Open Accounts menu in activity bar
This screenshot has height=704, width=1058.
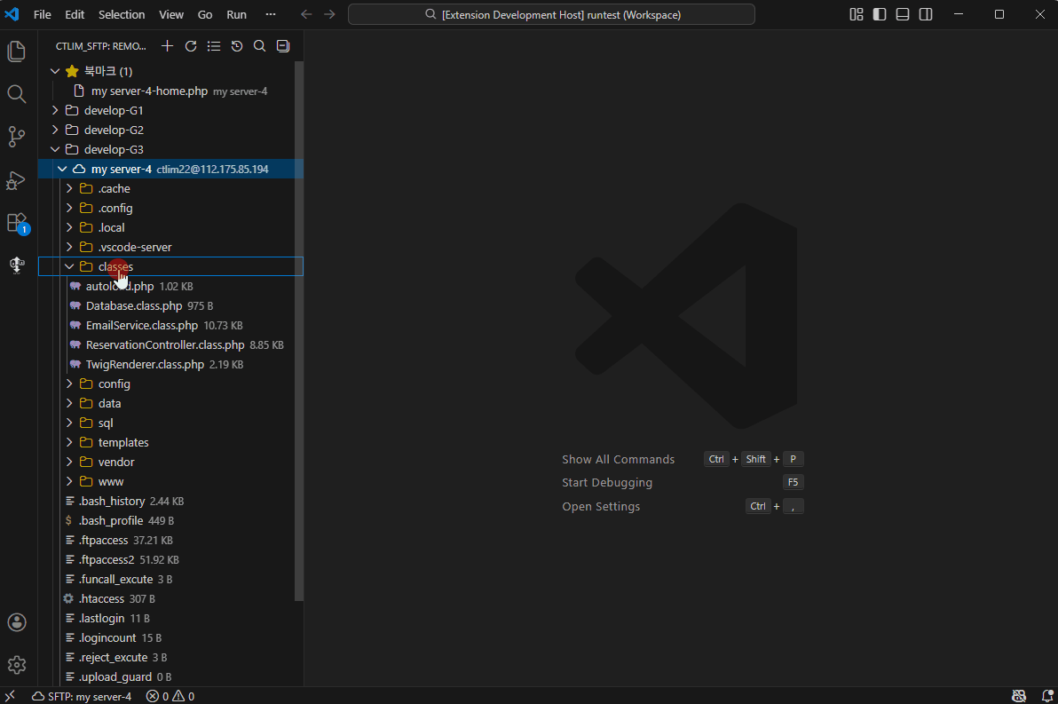pos(17,621)
